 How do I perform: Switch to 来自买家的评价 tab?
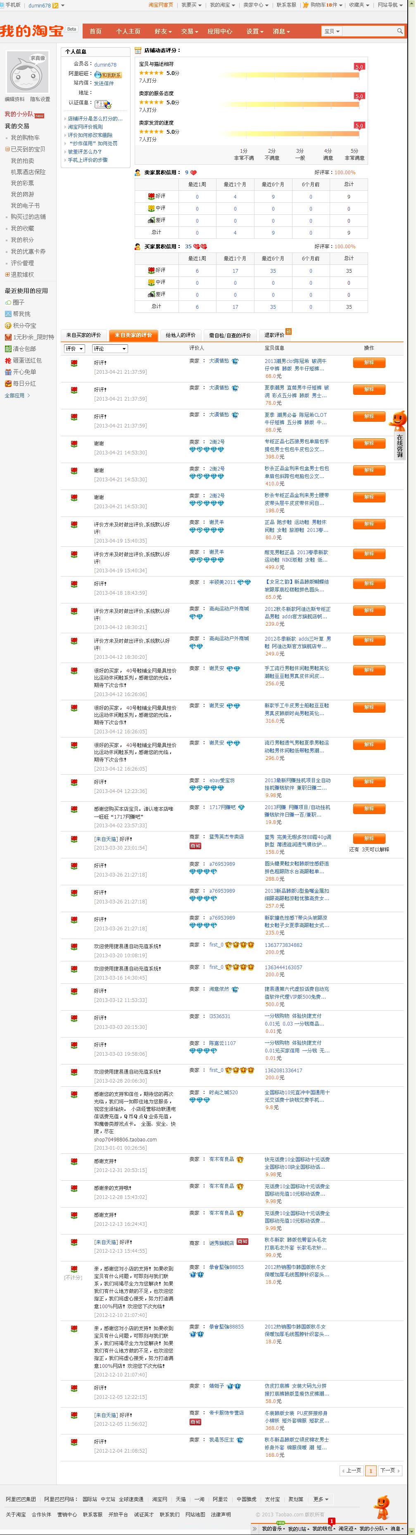[x=83, y=336]
